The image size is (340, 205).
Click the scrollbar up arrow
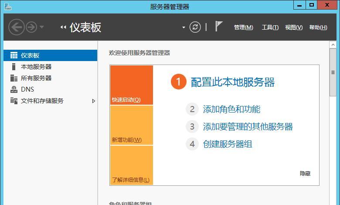pyautogui.click(x=333, y=45)
